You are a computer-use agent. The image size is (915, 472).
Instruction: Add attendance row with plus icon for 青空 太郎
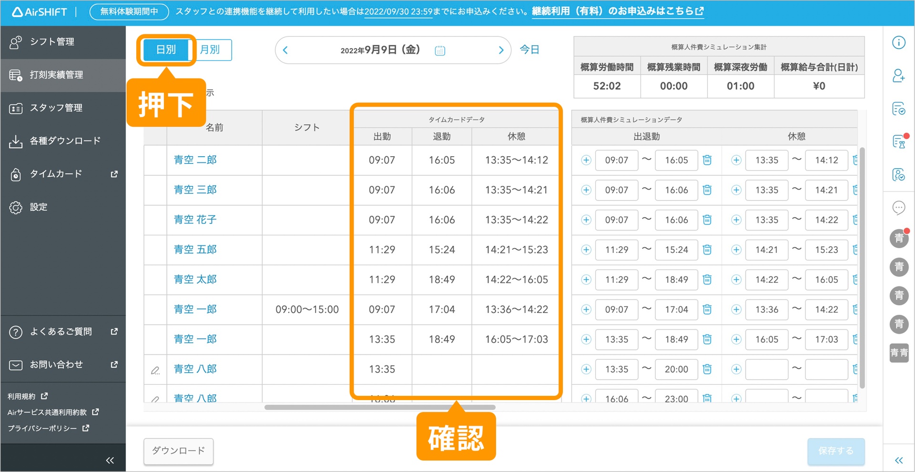[586, 280]
